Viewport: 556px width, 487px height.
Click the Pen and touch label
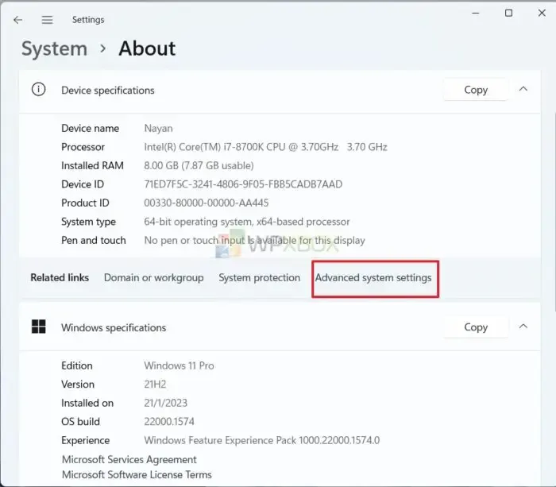pyautogui.click(x=93, y=241)
